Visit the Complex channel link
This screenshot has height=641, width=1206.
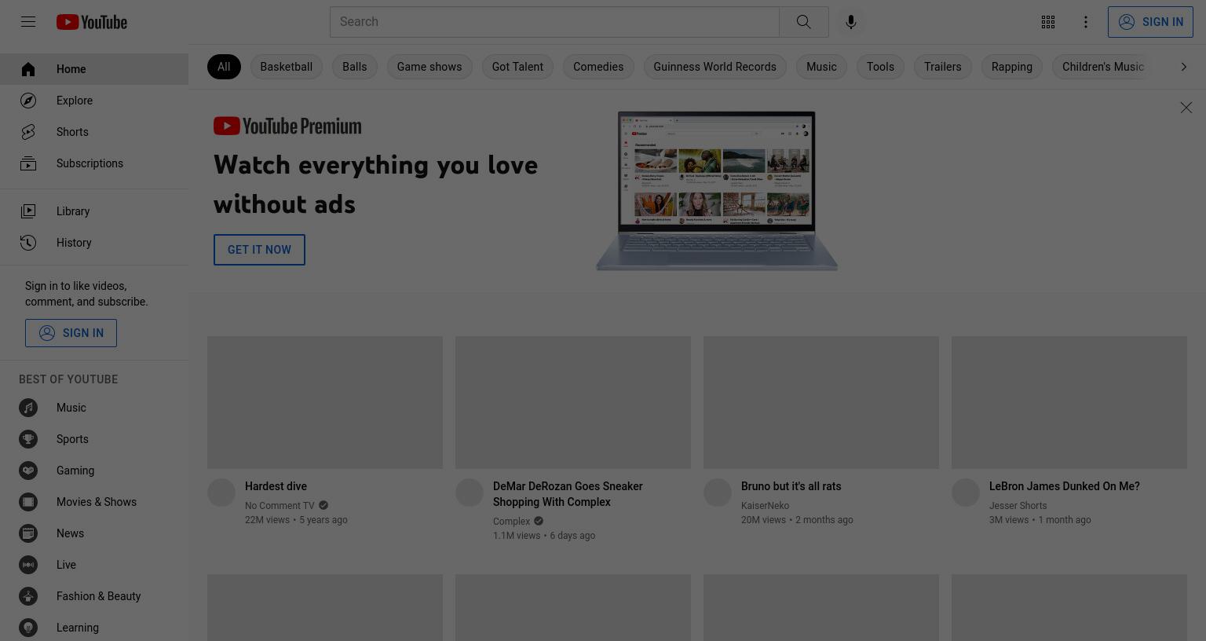(511, 522)
